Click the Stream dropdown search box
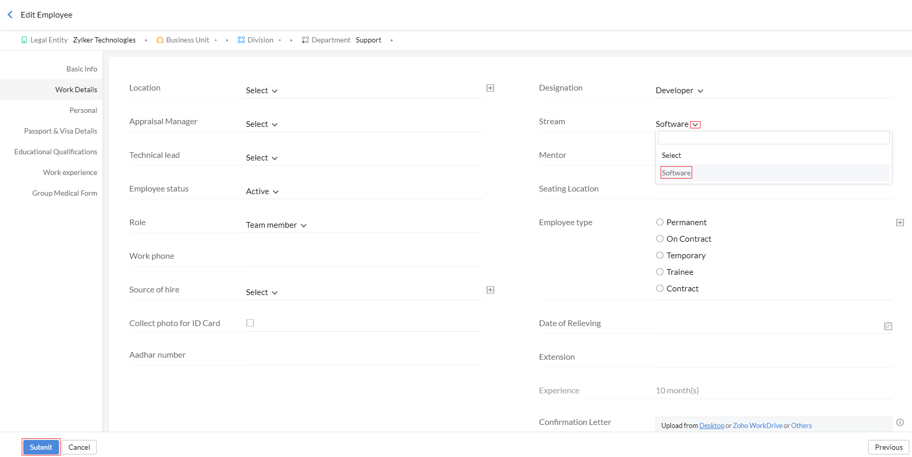912x457 pixels. point(773,138)
